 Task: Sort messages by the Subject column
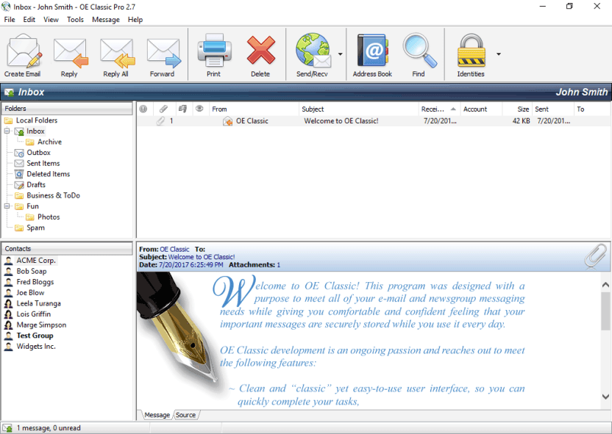point(358,109)
